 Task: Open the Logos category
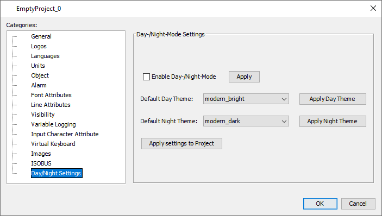(x=39, y=46)
